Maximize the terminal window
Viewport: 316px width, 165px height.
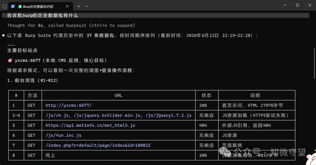[297, 5]
